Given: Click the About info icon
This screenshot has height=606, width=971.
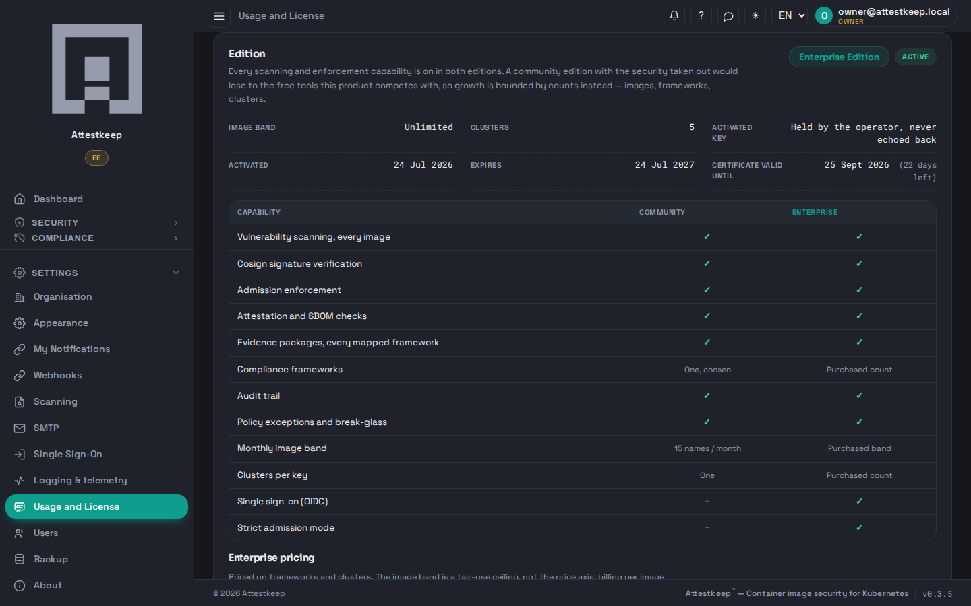Looking at the screenshot, I should point(20,586).
